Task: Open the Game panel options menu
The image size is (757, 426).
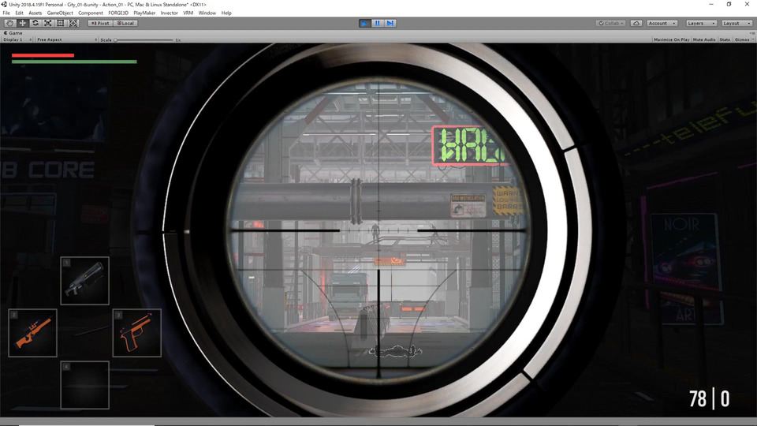Action: (752, 33)
